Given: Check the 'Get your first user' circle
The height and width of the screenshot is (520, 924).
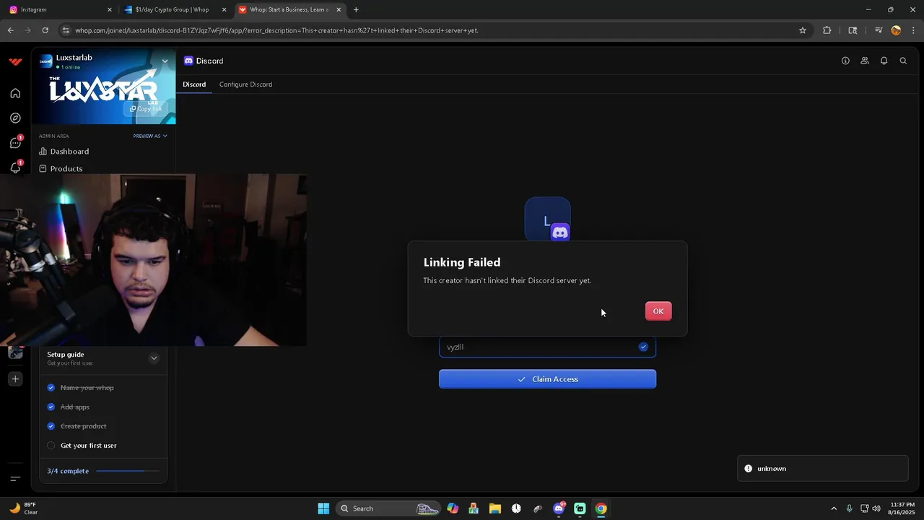Looking at the screenshot, I should click(51, 446).
